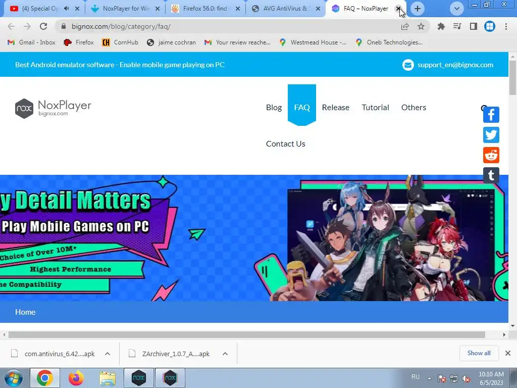Close the downloads bar
Screen dimensions: 517x388
[x=508, y=353]
